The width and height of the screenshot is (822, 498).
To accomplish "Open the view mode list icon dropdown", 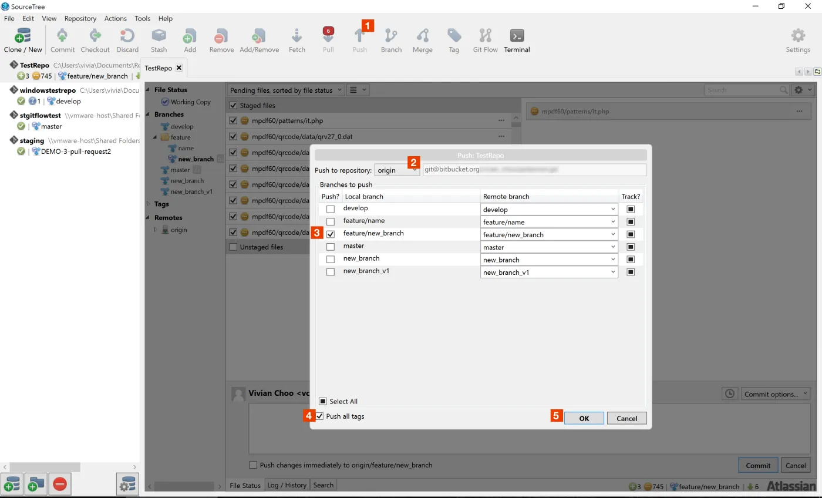I will coord(358,90).
